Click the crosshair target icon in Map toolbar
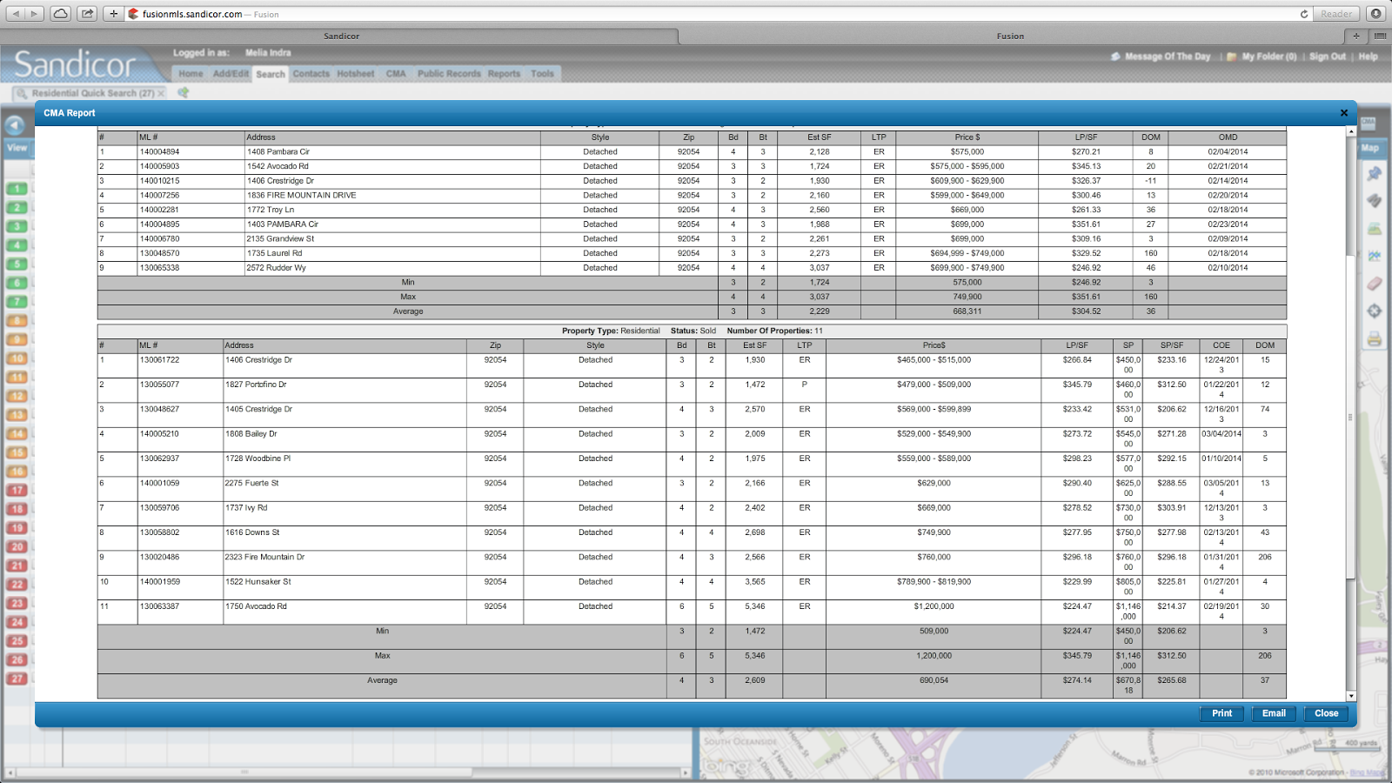Image resolution: width=1392 pixels, height=783 pixels. [1375, 311]
